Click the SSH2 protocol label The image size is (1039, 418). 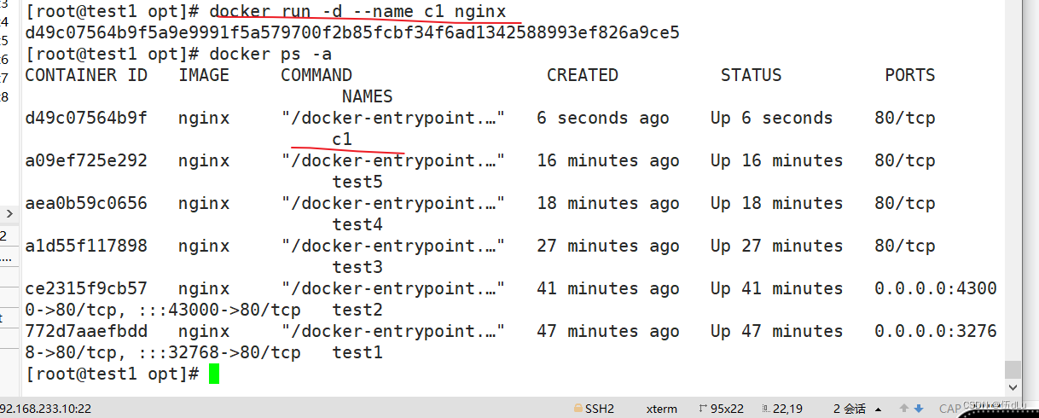(x=600, y=409)
